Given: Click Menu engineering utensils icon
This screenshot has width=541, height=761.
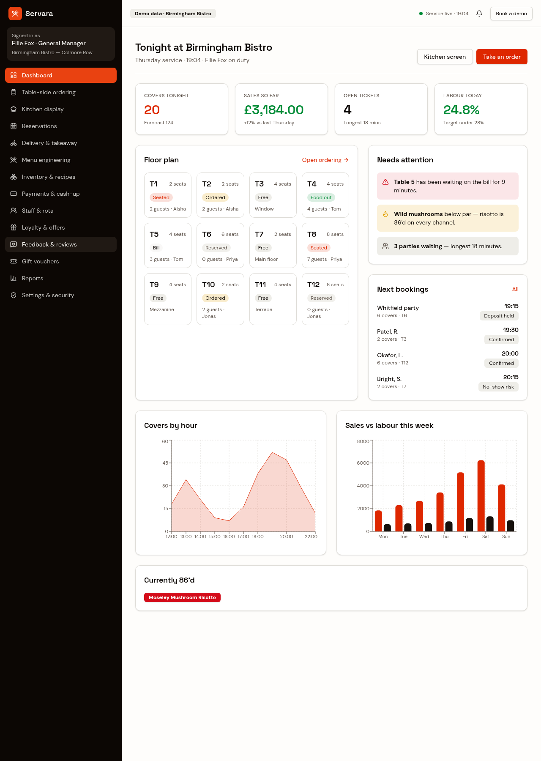Looking at the screenshot, I should [14, 160].
